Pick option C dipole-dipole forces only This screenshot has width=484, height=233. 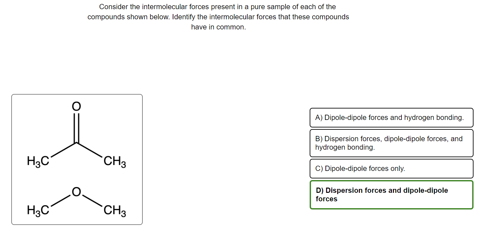point(392,169)
